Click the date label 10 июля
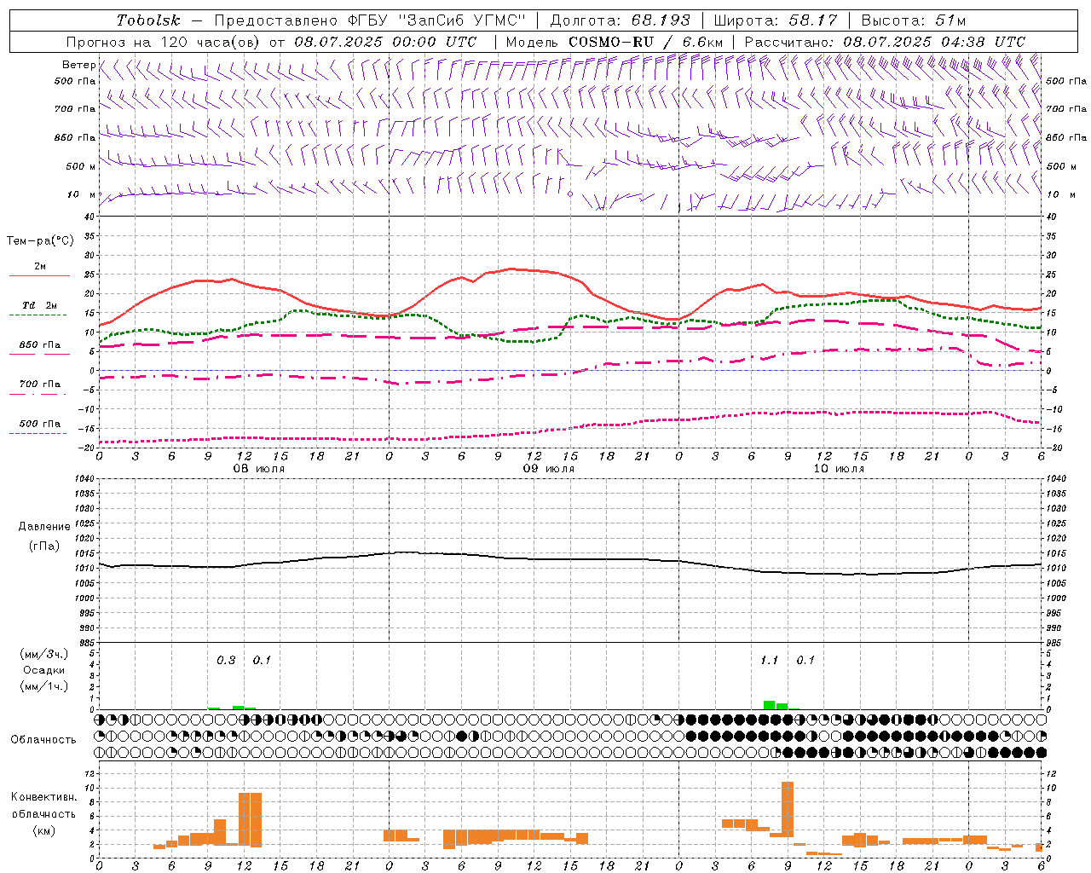The image size is (1091, 873). (839, 469)
